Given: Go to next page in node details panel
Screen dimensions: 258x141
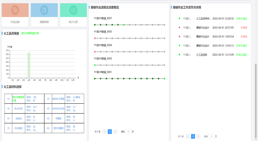Looking at the screenshot, I should pyautogui.click(x=198, y=136).
